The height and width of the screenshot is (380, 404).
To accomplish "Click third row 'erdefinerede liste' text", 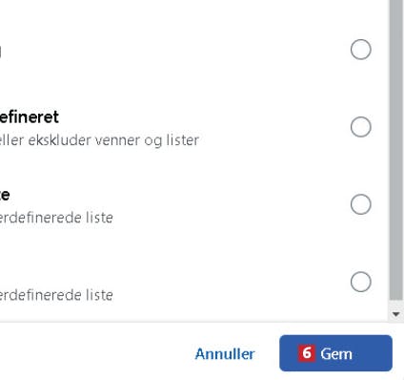I will [56, 218].
